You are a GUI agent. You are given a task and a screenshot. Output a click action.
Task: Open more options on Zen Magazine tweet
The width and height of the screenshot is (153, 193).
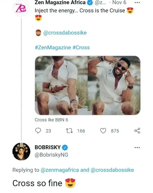pos(137,3)
